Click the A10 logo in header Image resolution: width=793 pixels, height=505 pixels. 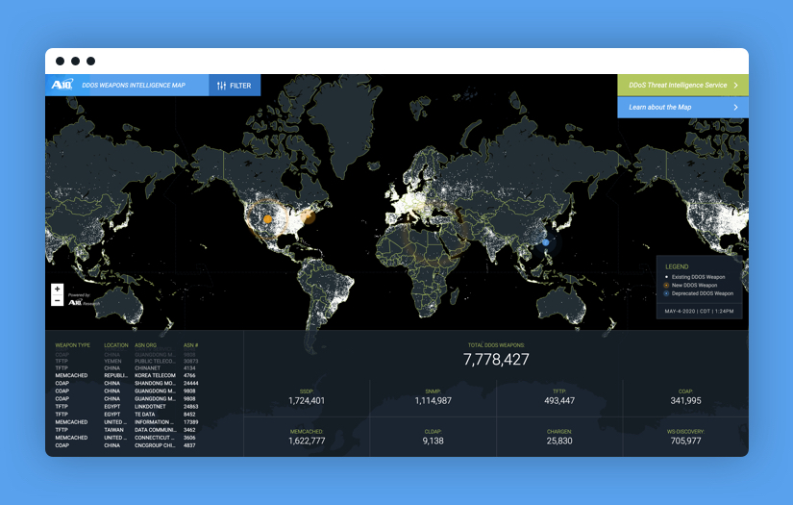62,85
